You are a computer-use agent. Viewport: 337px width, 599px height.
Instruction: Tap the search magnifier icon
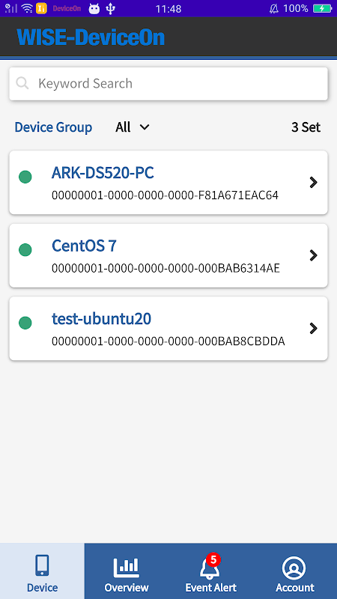click(22, 83)
